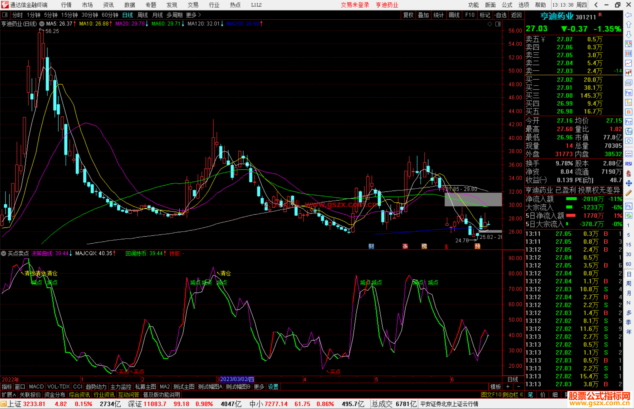
Task: Toggle the panel icon left of 分时
Action: (x=5, y=15)
